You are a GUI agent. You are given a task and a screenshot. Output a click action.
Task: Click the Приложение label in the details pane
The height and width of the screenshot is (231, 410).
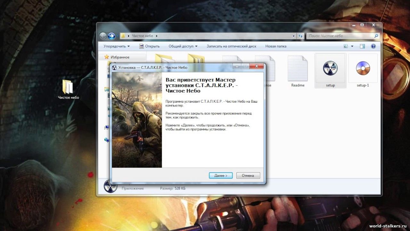(133, 188)
